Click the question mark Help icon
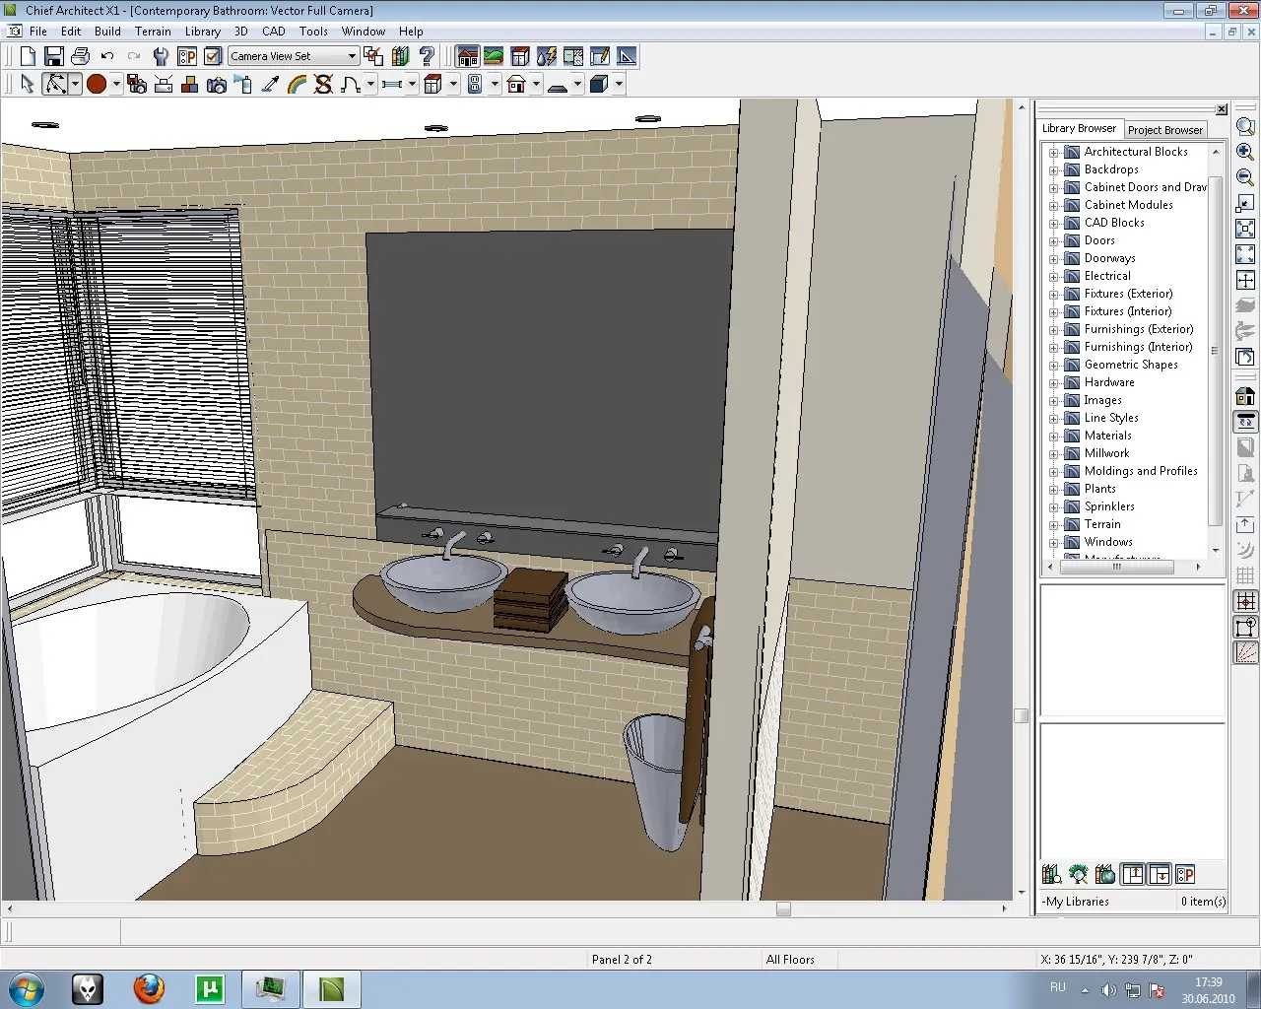1261x1009 pixels. pos(427,56)
